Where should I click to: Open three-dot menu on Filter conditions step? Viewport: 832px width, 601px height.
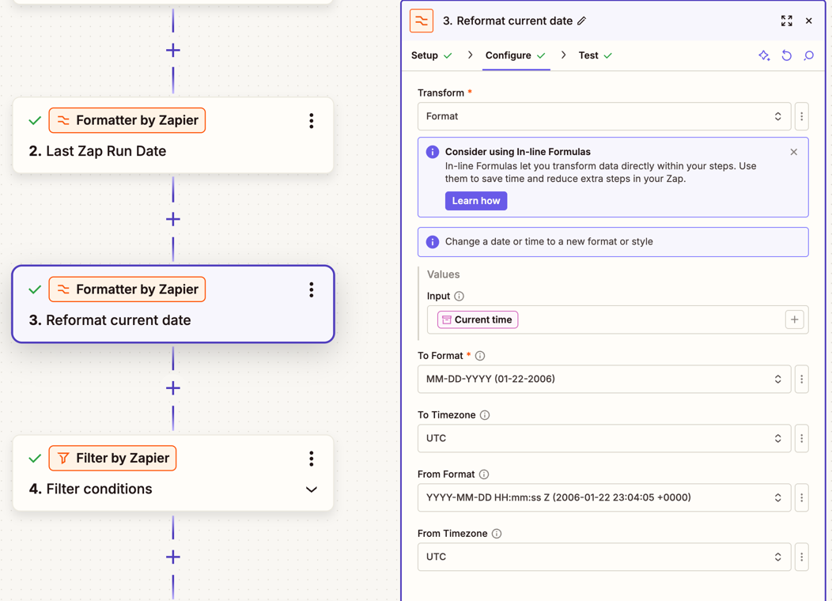point(312,459)
